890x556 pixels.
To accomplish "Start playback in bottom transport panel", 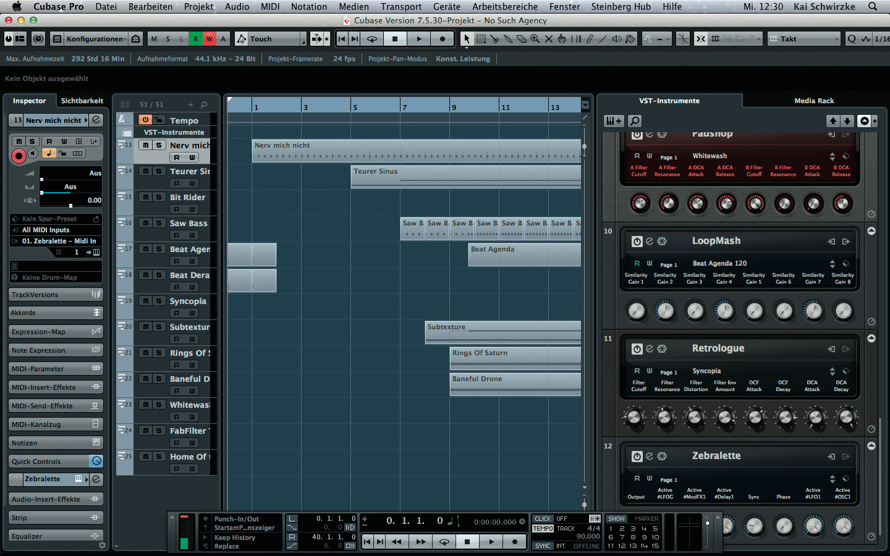I will click(x=491, y=542).
